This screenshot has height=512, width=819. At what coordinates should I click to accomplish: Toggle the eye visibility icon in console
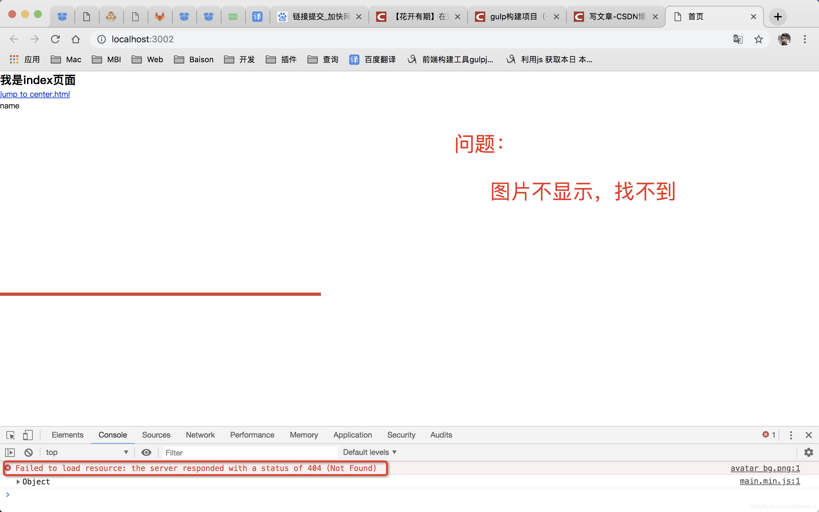(x=146, y=452)
